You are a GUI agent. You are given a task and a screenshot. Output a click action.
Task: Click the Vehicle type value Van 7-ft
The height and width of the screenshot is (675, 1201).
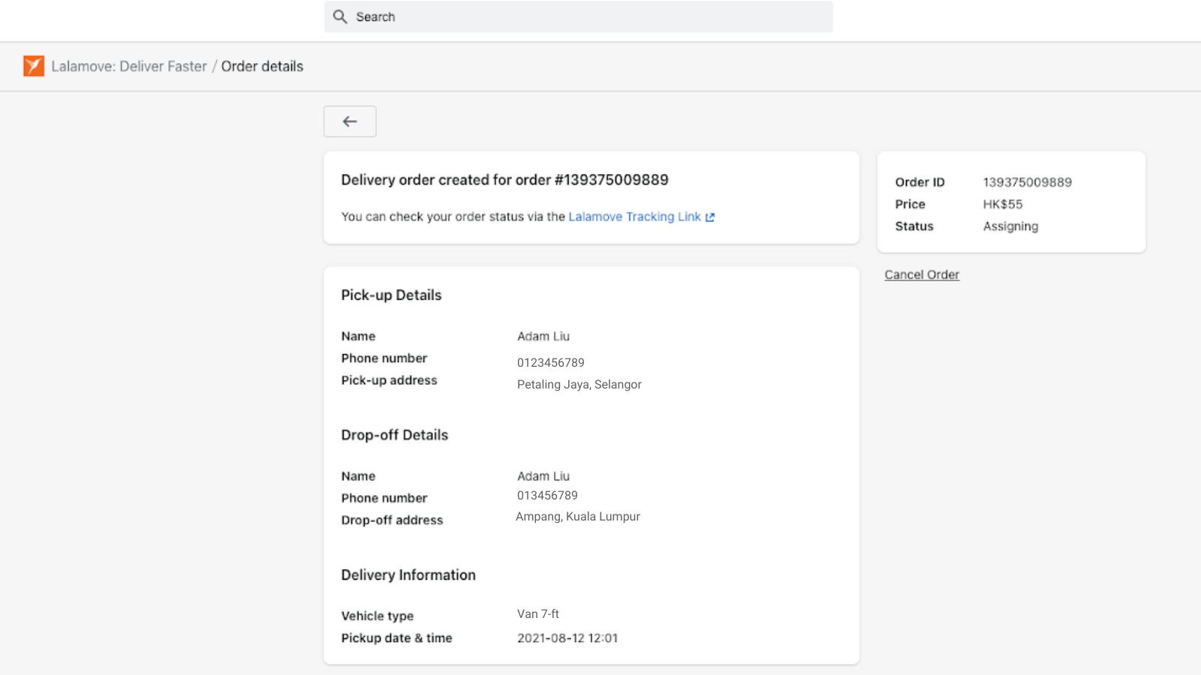click(x=537, y=613)
